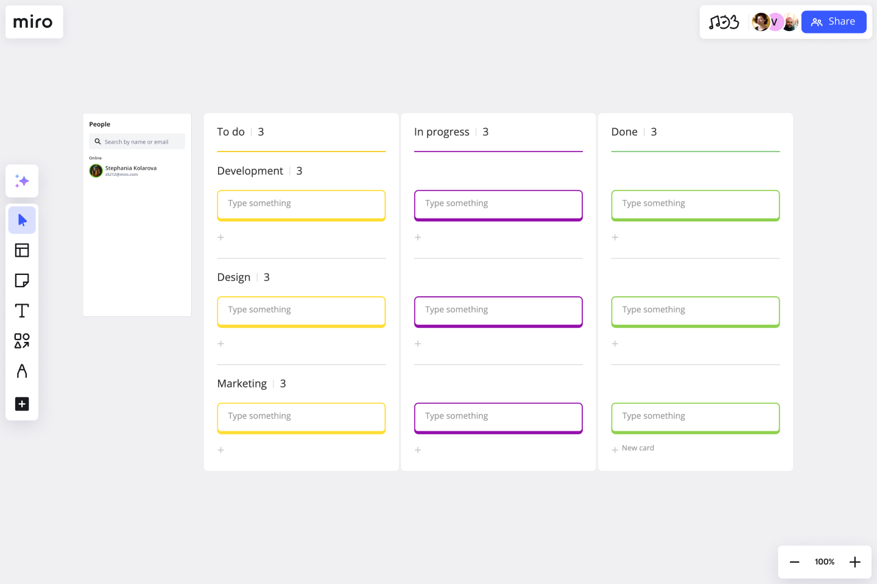Image resolution: width=877 pixels, height=584 pixels.
Task: Select the Done column header
Action: (x=624, y=131)
